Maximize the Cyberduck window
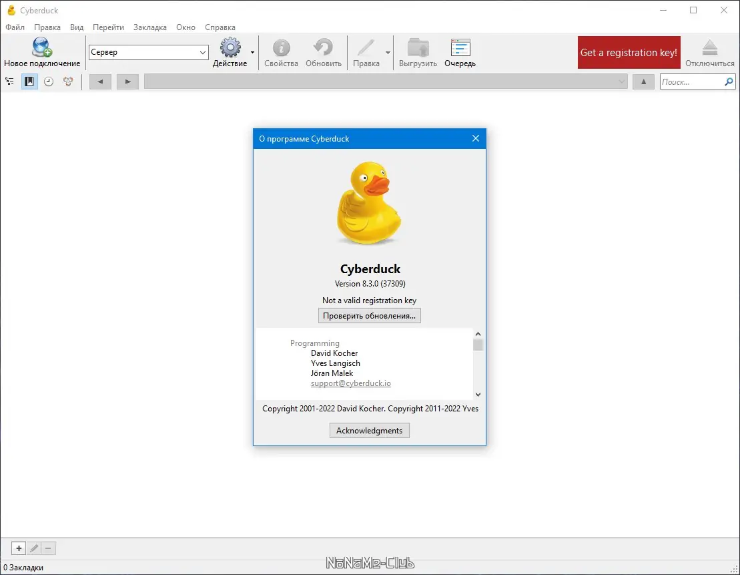740x575 pixels. tap(693, 10)
